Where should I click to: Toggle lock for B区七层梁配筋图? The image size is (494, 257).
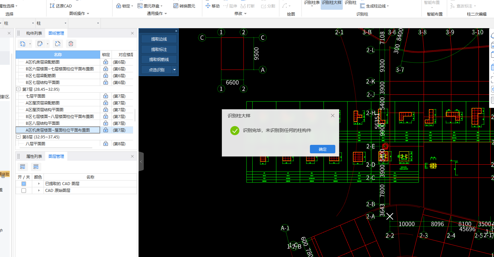(106, 76)
